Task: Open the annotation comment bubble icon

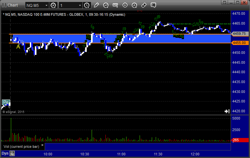Action: coord(153,5)
